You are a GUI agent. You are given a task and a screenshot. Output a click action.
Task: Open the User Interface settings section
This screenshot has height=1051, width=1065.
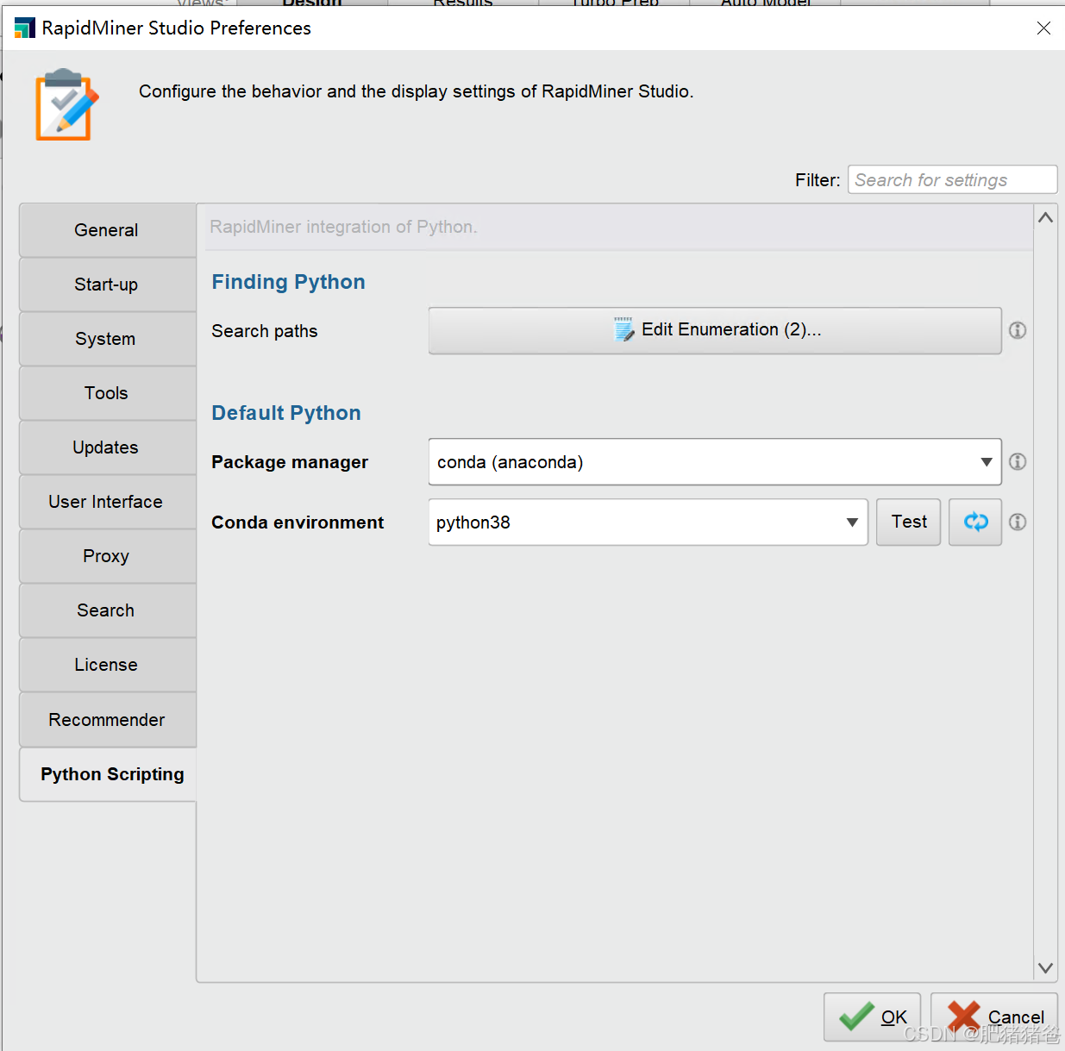point(105,501)
